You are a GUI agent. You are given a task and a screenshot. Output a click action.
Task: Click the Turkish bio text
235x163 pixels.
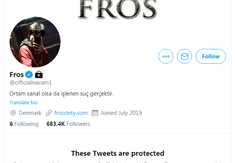pyautogui.click(x=61, y=93)
